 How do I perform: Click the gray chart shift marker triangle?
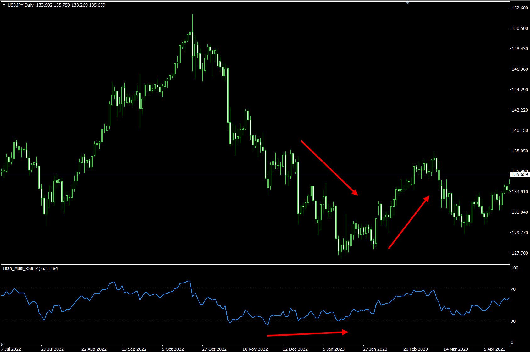408,3
